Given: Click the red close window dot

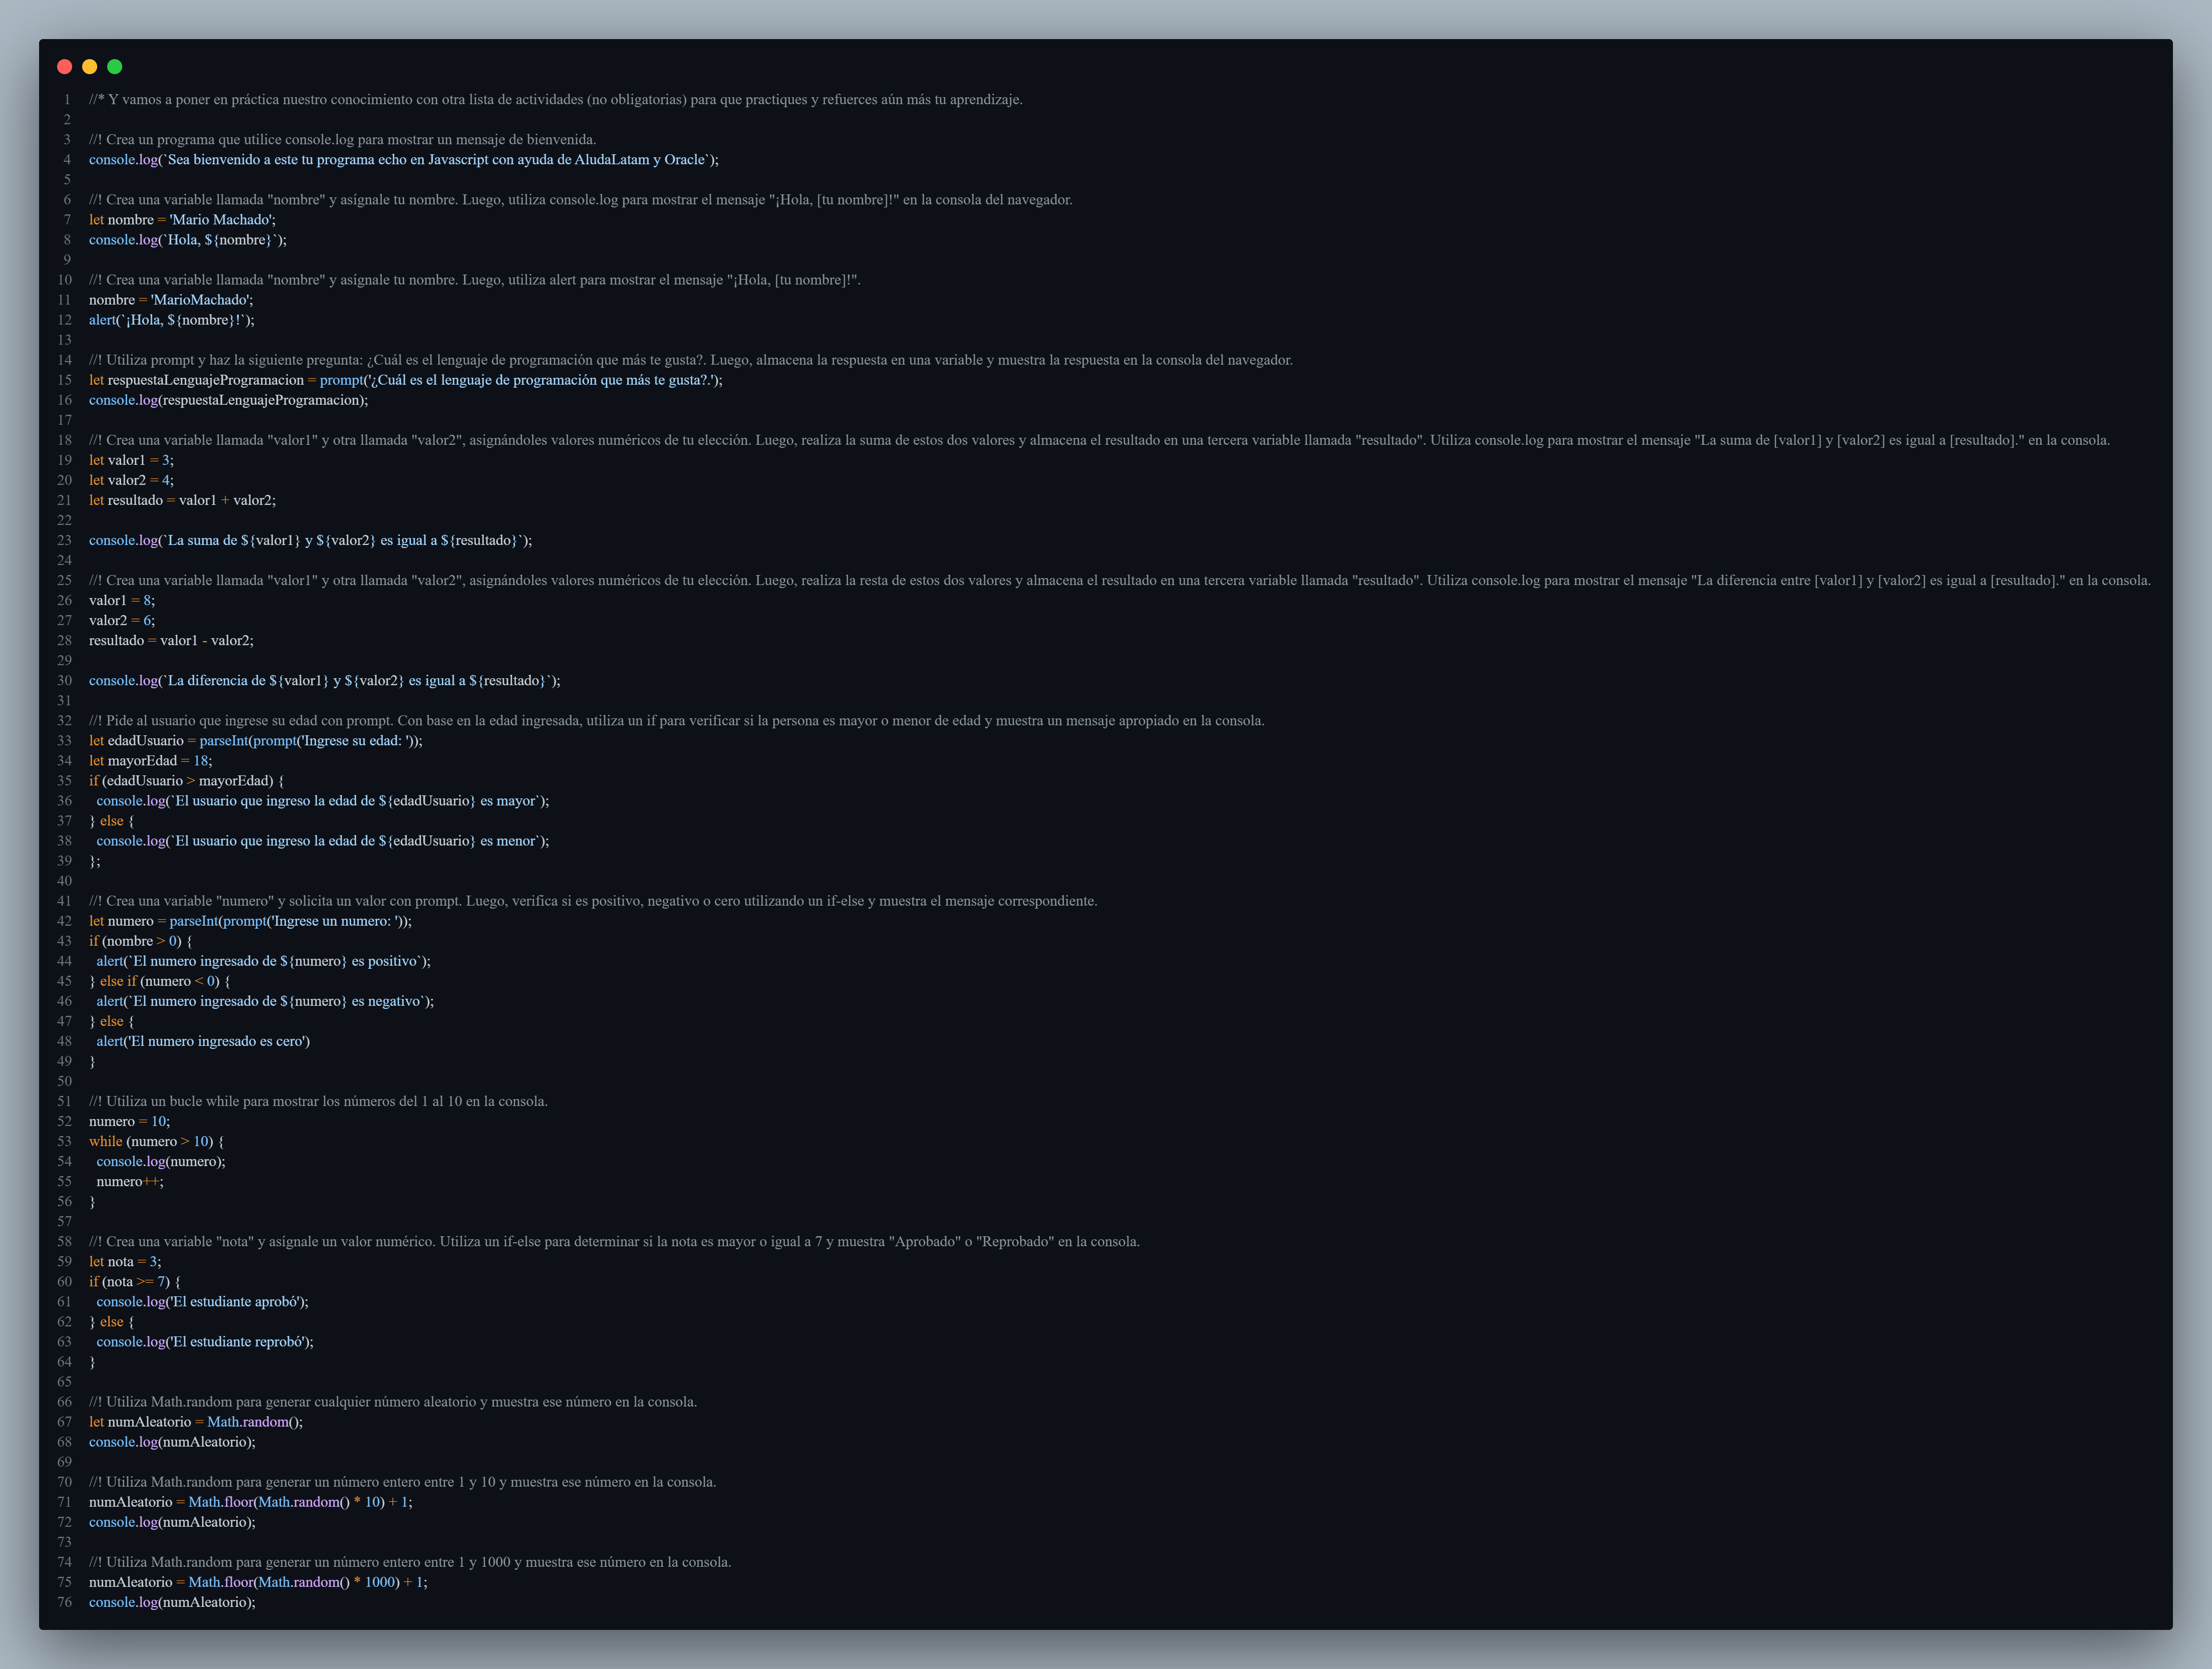Looking at the screenshot, I should (65, 67).
